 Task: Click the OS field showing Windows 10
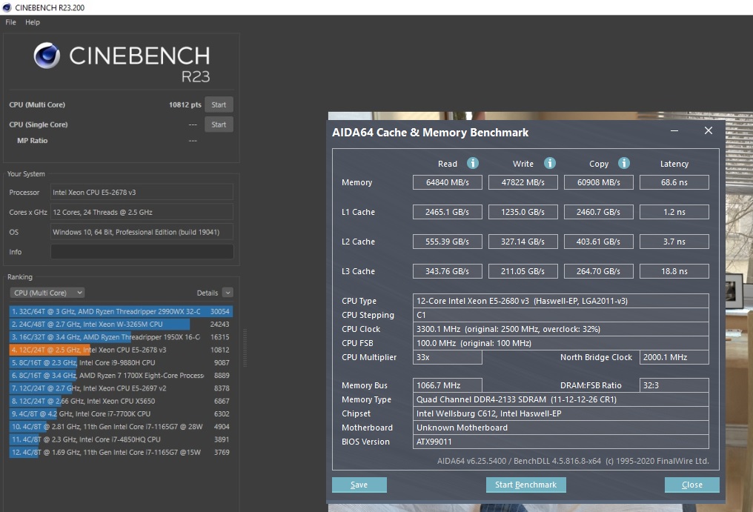[142, 232]
